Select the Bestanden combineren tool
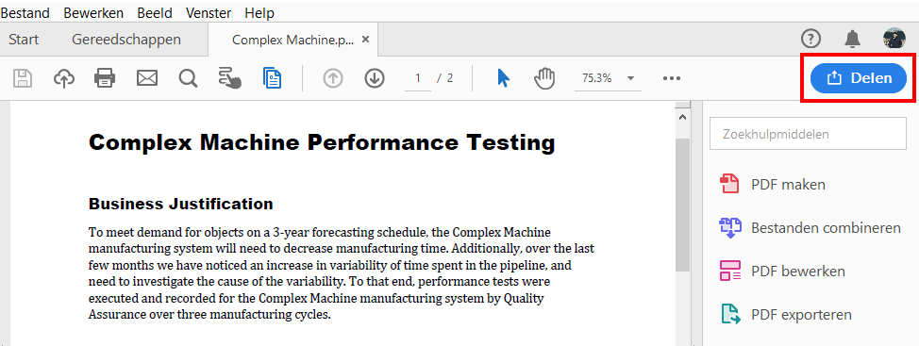This screenshot has width=919, height=346. pos(810,228)
